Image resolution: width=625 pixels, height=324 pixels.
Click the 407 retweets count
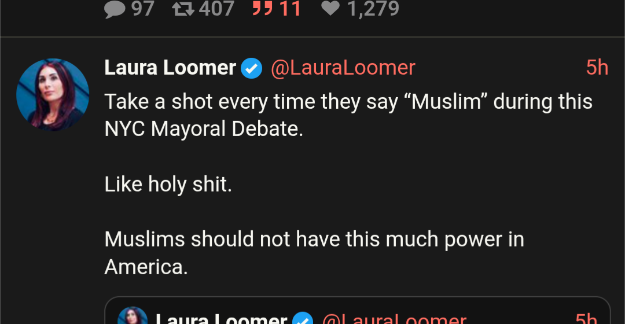tap(217, 8)
